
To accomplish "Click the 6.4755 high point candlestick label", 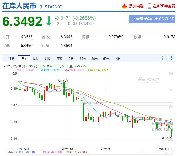I will pos(63,80).
